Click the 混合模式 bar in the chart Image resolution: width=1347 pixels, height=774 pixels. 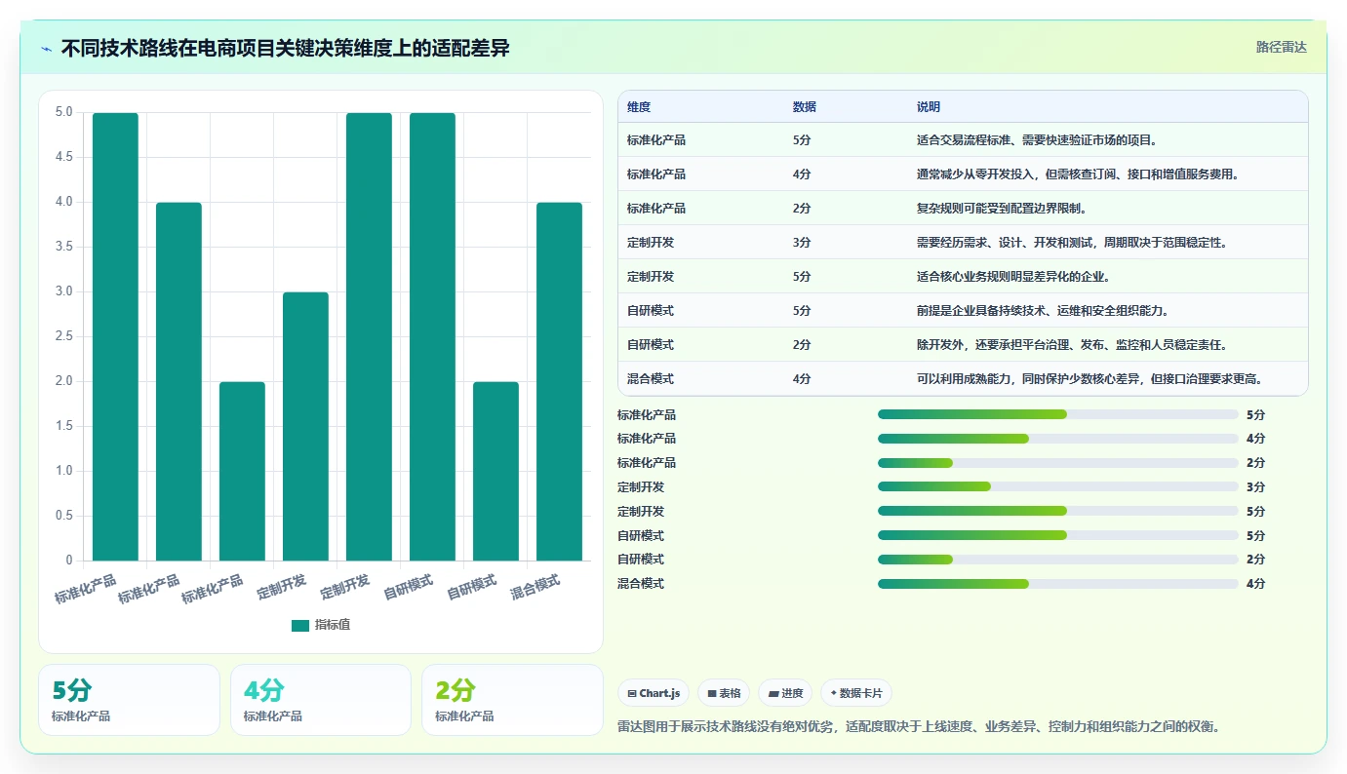tap(559, 381)
